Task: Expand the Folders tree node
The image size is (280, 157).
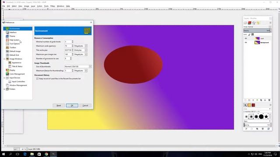Action: coord(4,89)
